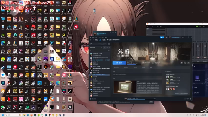208x117 pixels.
Task: Open Steam desktop shortcut icon
Action: (x=3, y=68)
